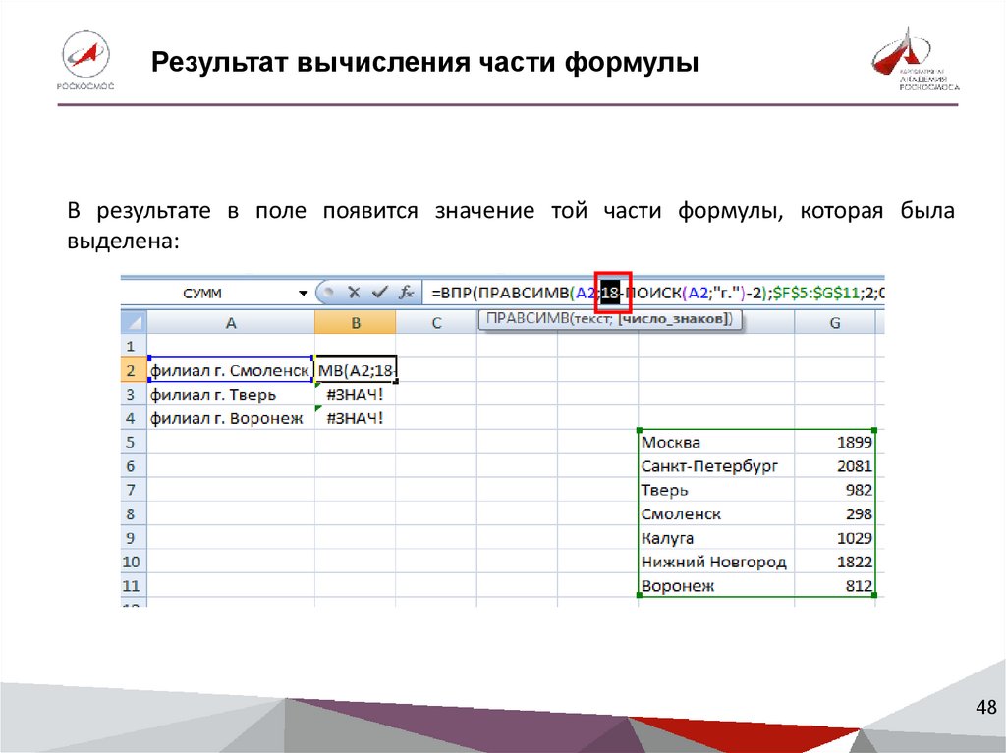Expand the Name Box dropdown arrow

[x=304, y=294]
